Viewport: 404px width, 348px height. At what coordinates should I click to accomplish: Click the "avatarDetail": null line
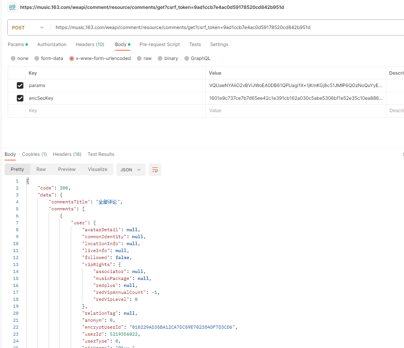[x=111, y=230]
